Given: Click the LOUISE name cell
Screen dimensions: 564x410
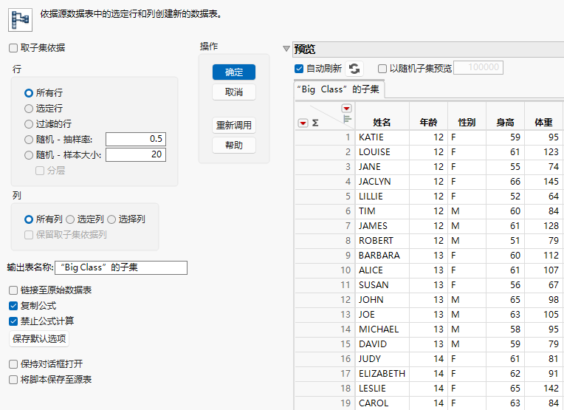Looking at the screenshot, I should pyautogui.click(x=382, y=152).
